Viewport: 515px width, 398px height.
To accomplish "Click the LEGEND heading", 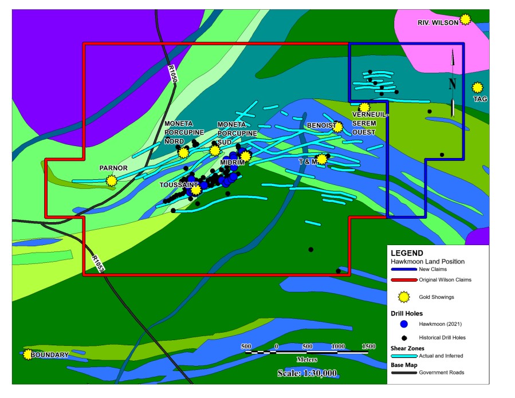I will click(x=407, y=253).
